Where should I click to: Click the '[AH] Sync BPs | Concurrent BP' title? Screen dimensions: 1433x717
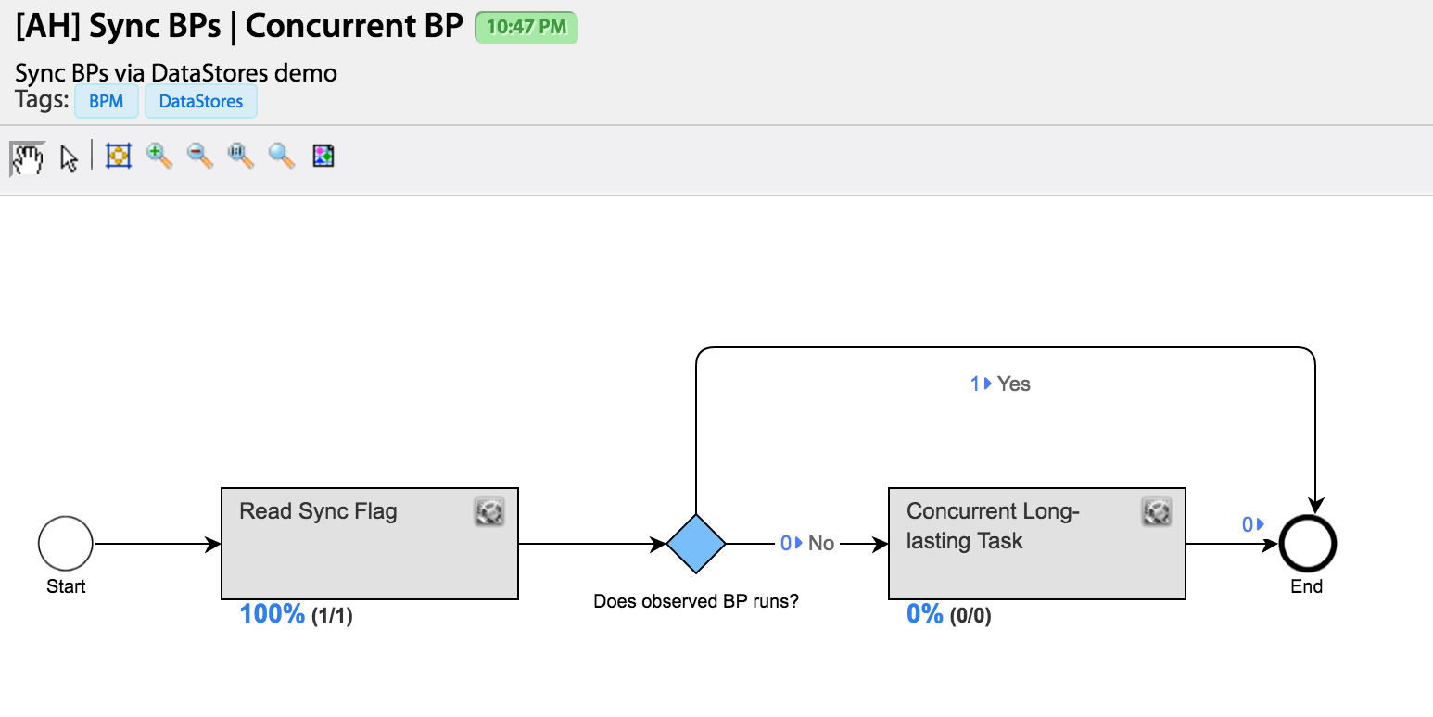[x=239, y=26]
